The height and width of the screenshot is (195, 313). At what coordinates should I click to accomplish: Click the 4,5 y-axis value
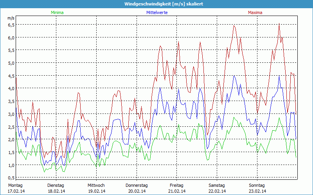11,76
